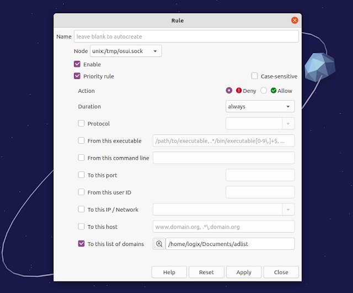Enable the To this port checkbox
The image size is (353, 293).
pos(82,175)
